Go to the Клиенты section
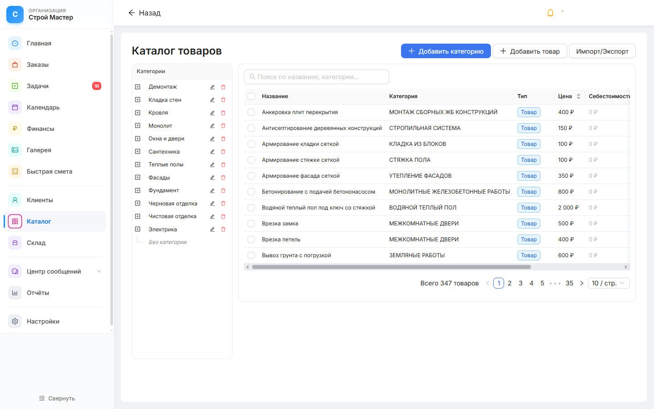Image resolution: width=654 pixels, height=409 pixels. [x=55, y=200]
